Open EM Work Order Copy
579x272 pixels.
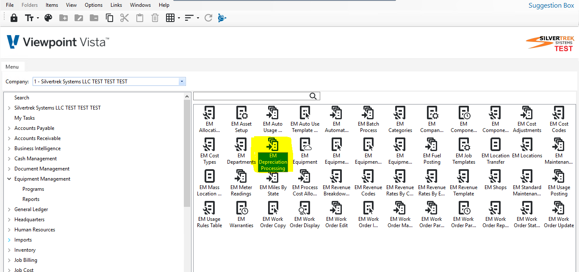[273, 215]
